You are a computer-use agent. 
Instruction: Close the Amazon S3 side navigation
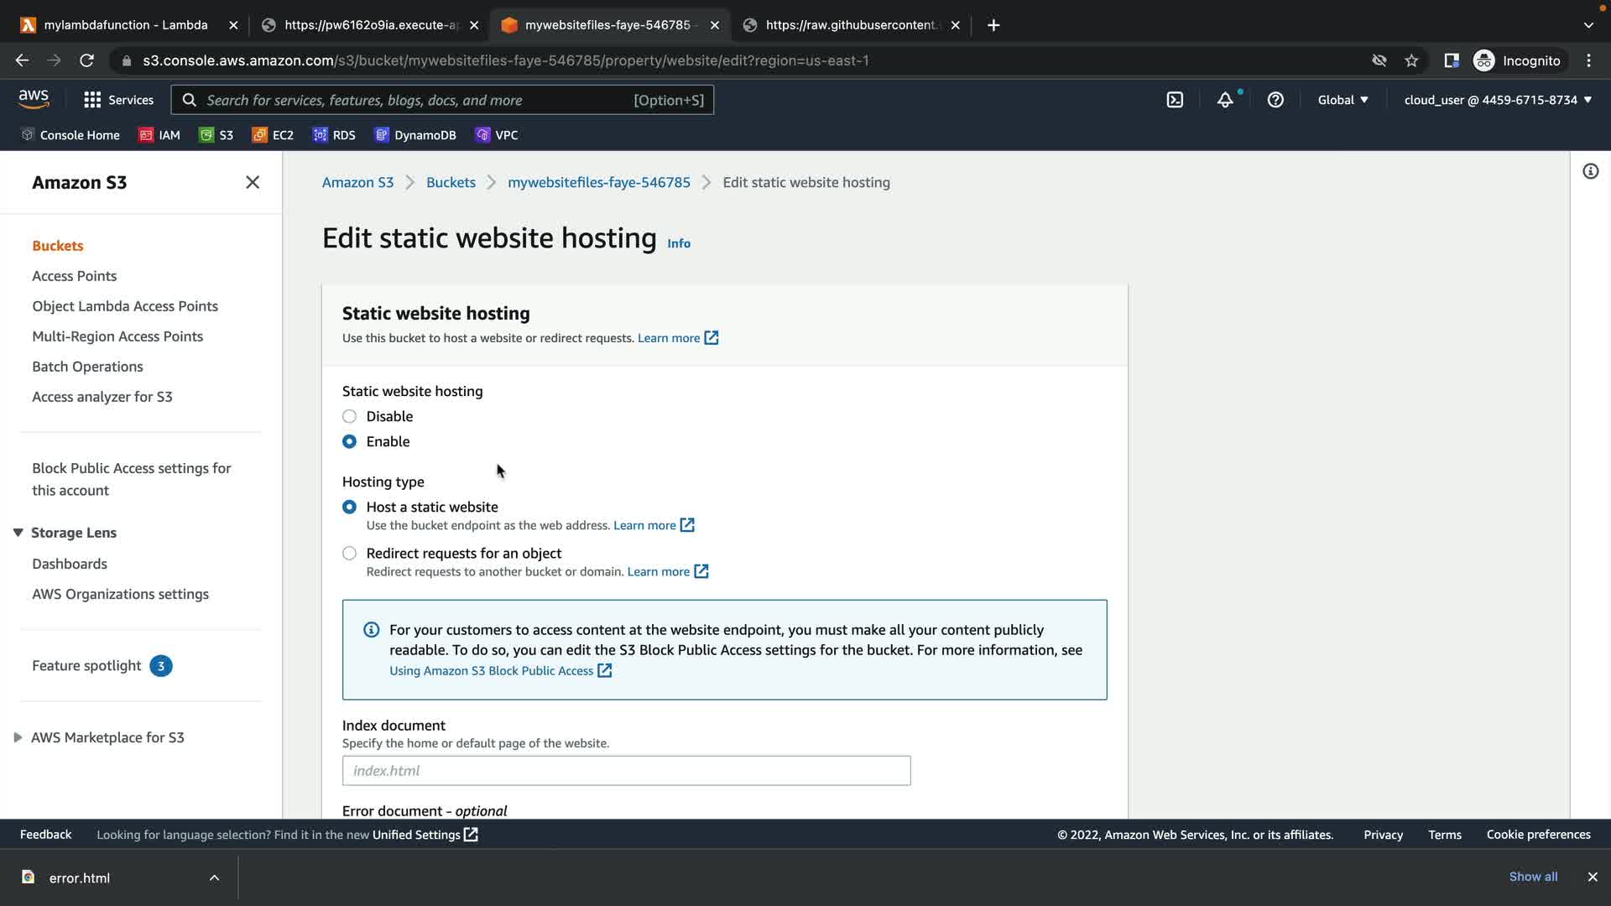[x=252, y=182]
